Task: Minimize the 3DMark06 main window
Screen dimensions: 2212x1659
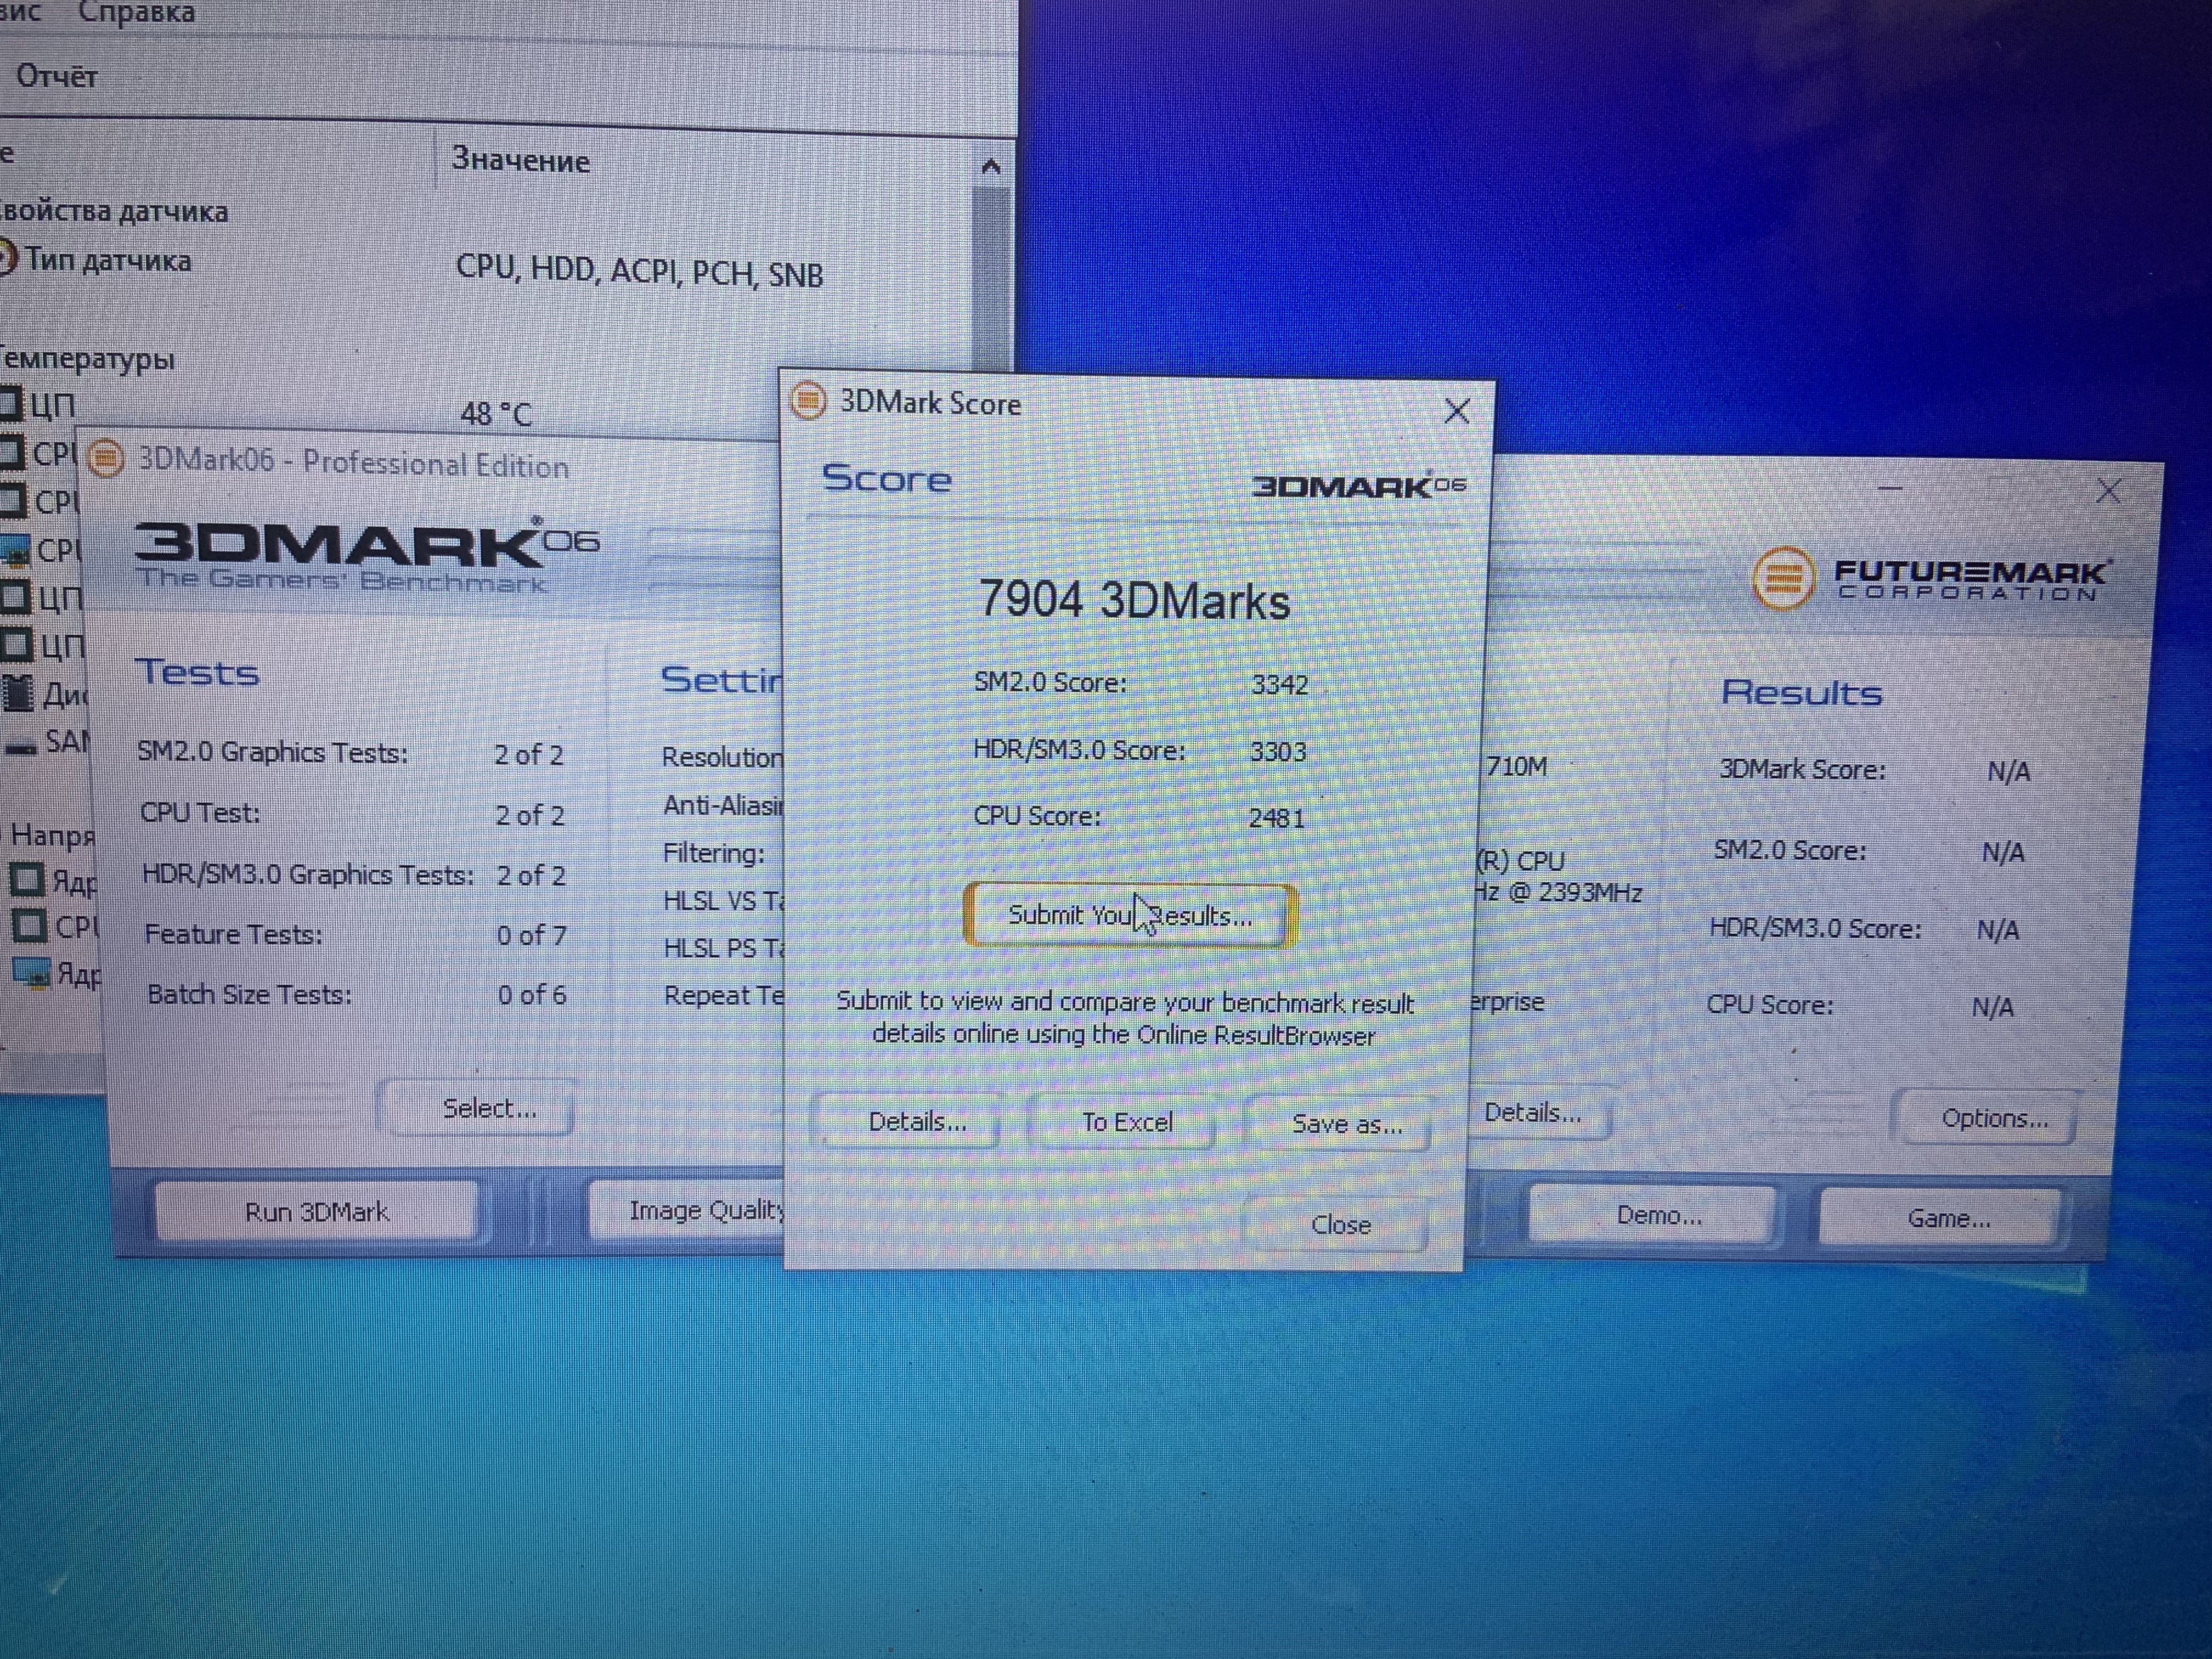Action: pos(1890,488)
